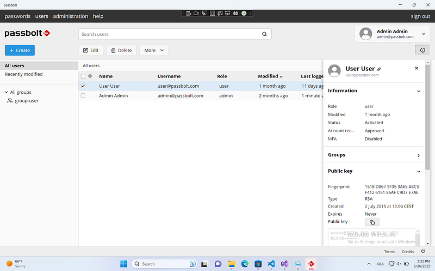
Task: Click the search magnifier icon in users search
Action: [264, 34]
